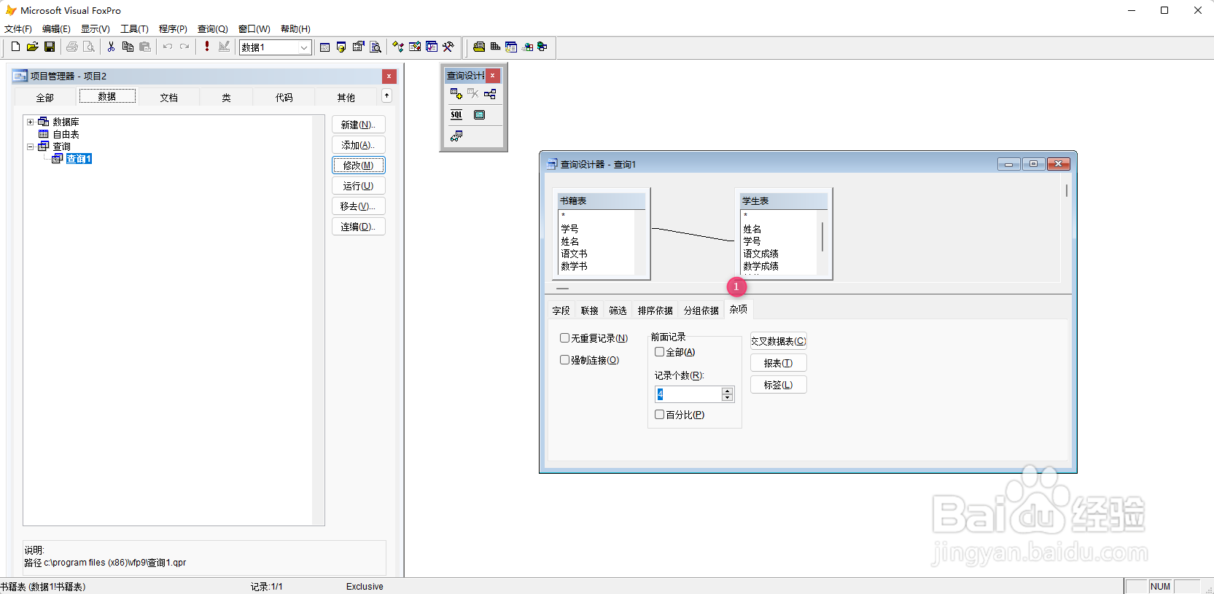
Task: Open the 帮助 menu
Action: point(295,29)
